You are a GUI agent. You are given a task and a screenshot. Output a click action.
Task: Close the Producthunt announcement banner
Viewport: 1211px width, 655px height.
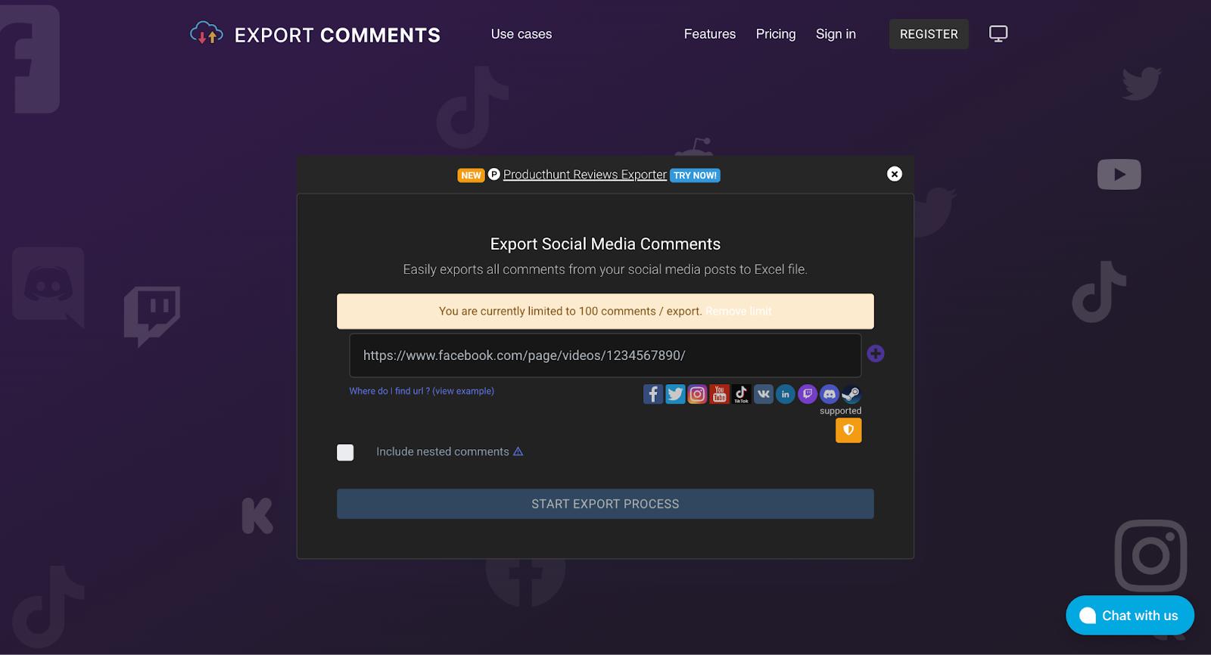click(x=895, y=174)
